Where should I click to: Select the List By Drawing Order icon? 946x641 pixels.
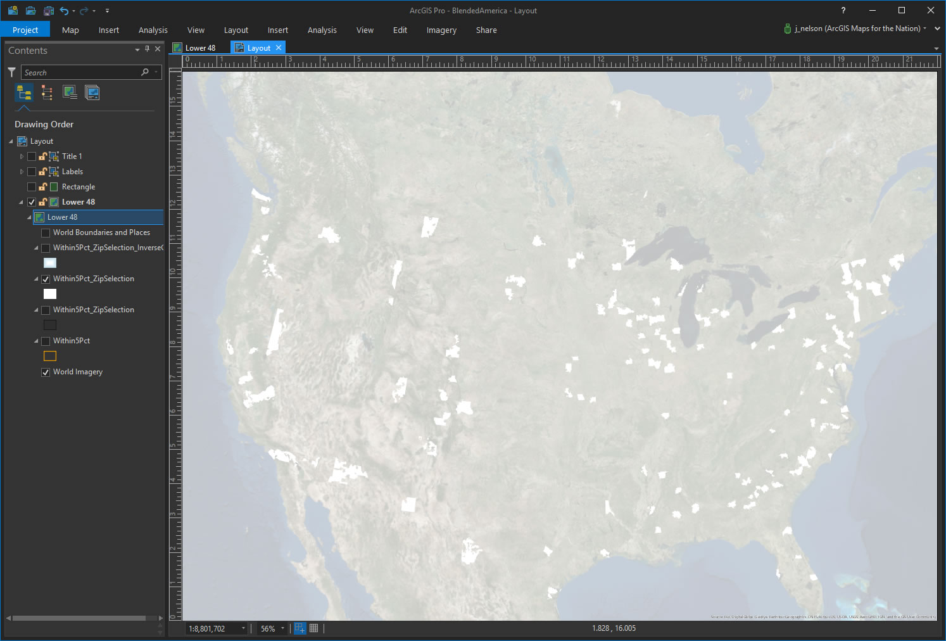(24, 93)
